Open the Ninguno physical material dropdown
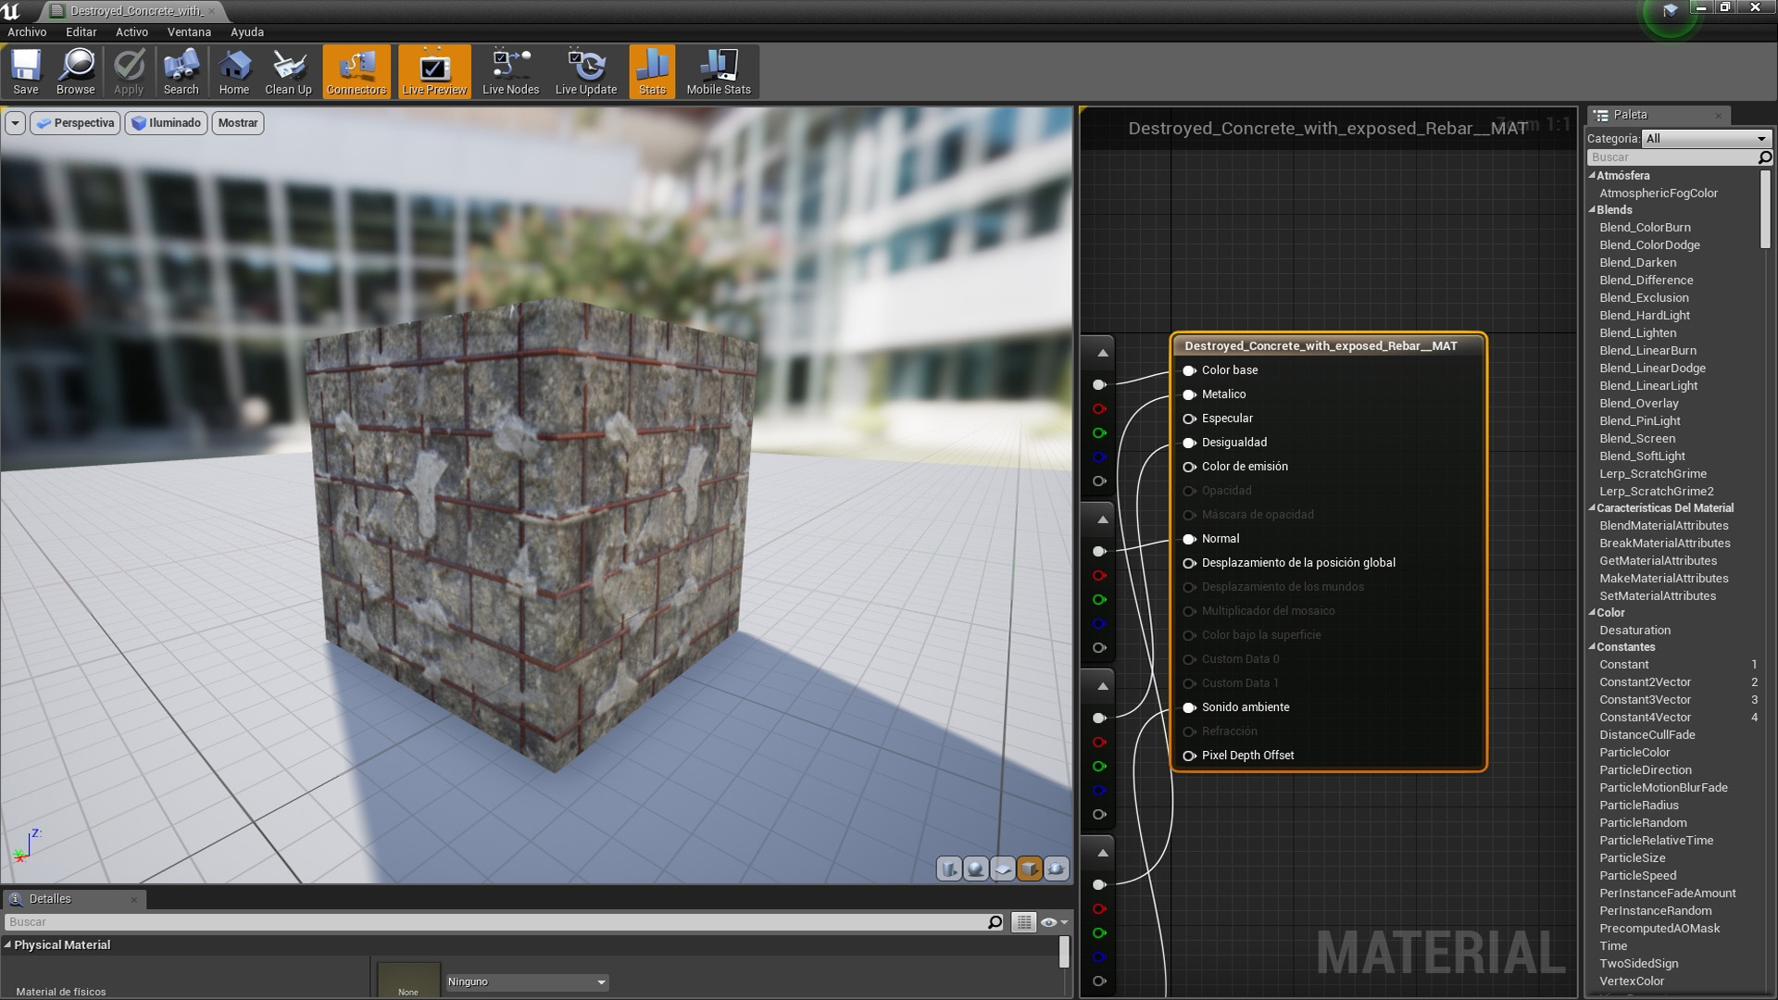Screen dimensions: 1778x1000 526,981
